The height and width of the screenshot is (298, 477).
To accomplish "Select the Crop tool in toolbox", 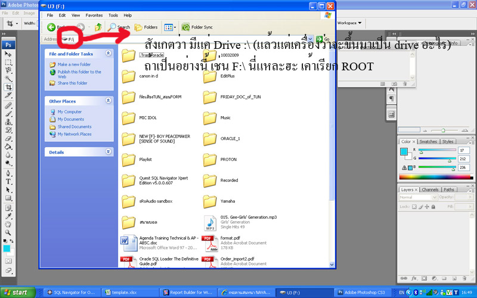I will (x=8, y=87).
